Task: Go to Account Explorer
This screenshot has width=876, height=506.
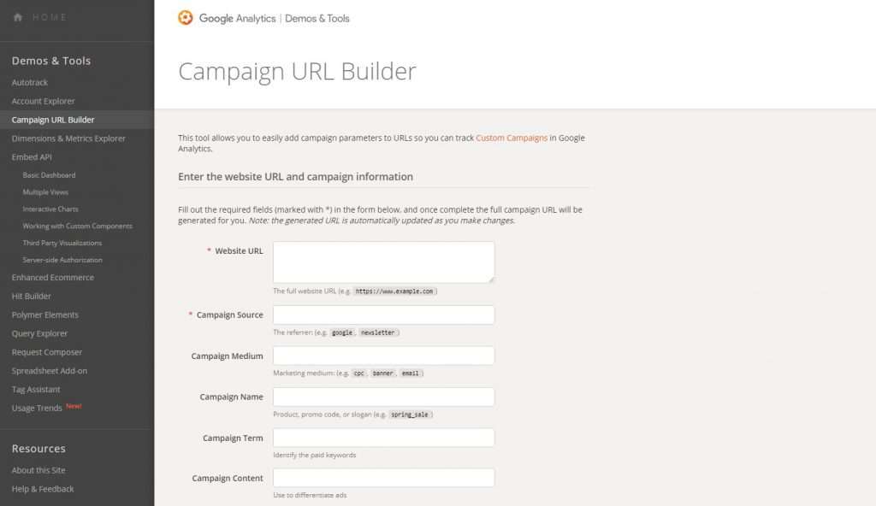Action: point(43,101)
